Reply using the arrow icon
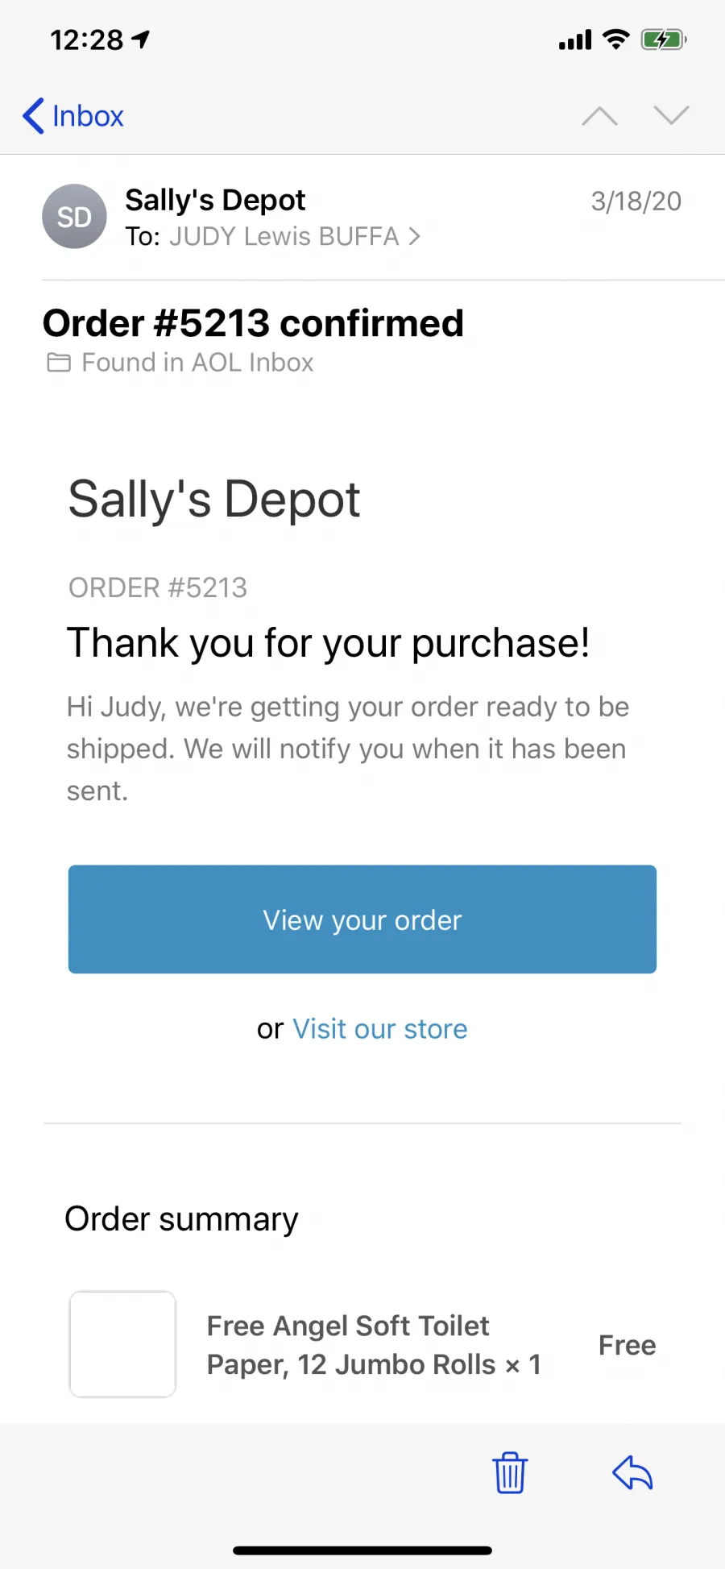725x1569 pixels. pyautogui.click(x=632, y=1473)
